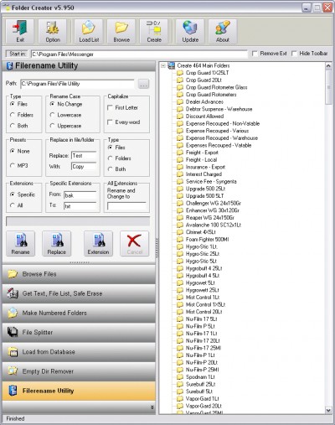Click the folder tree scroll up arrow
Viewport: 335px width, 425px height.
point(328,66)
